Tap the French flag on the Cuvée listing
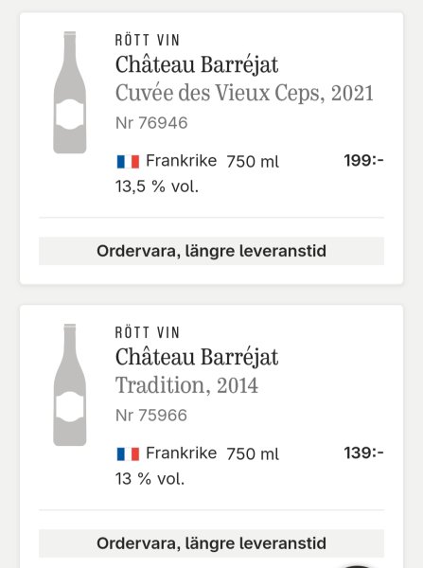The width and height of the screenshot is (423, 568). click(128, 162)
